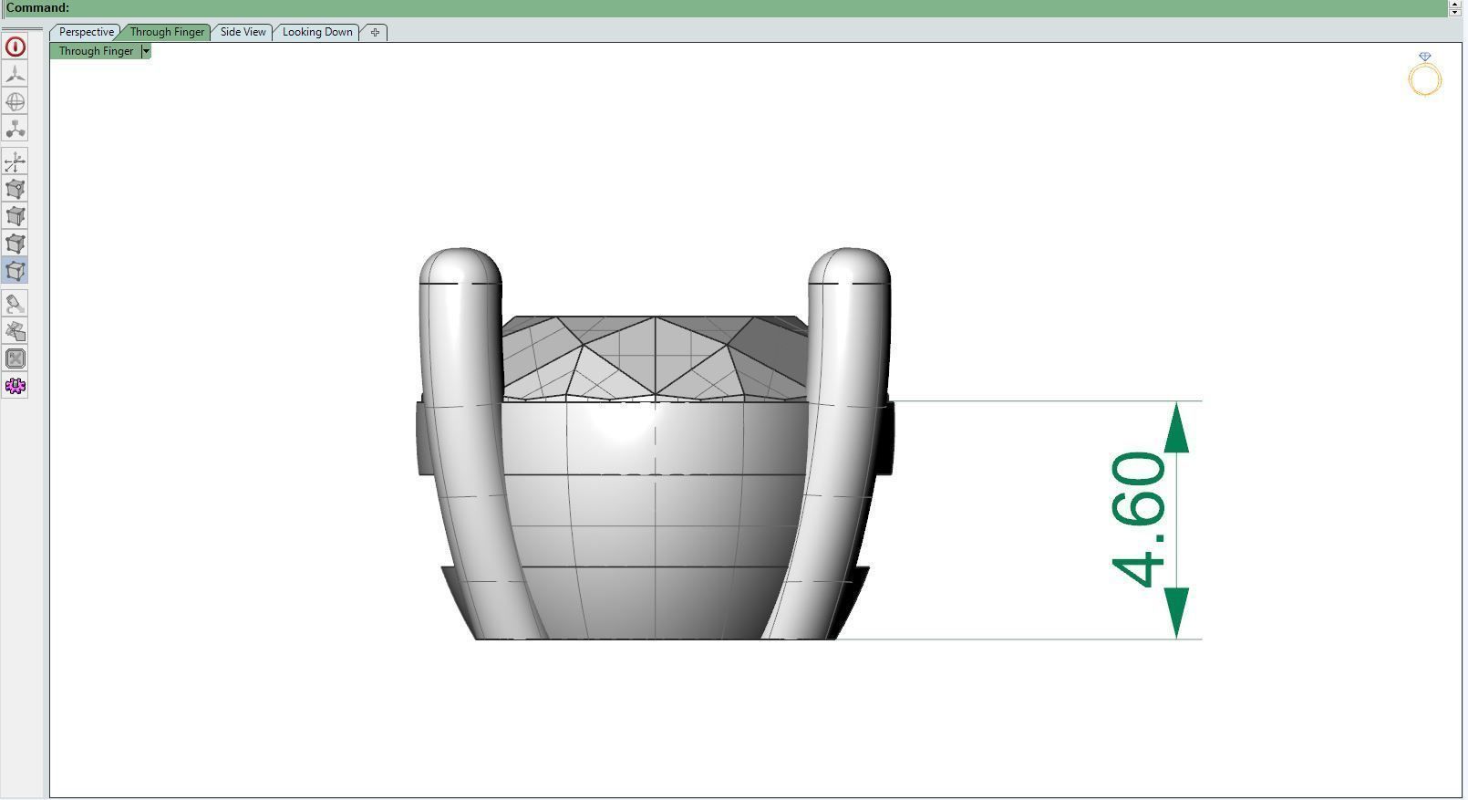This screenshot has height=800, width=1468.
Task: Select the faceted gemstone in viewport
Action: coord(654,358)
